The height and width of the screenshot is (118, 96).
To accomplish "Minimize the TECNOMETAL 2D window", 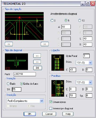I will (x=82, y=4).
